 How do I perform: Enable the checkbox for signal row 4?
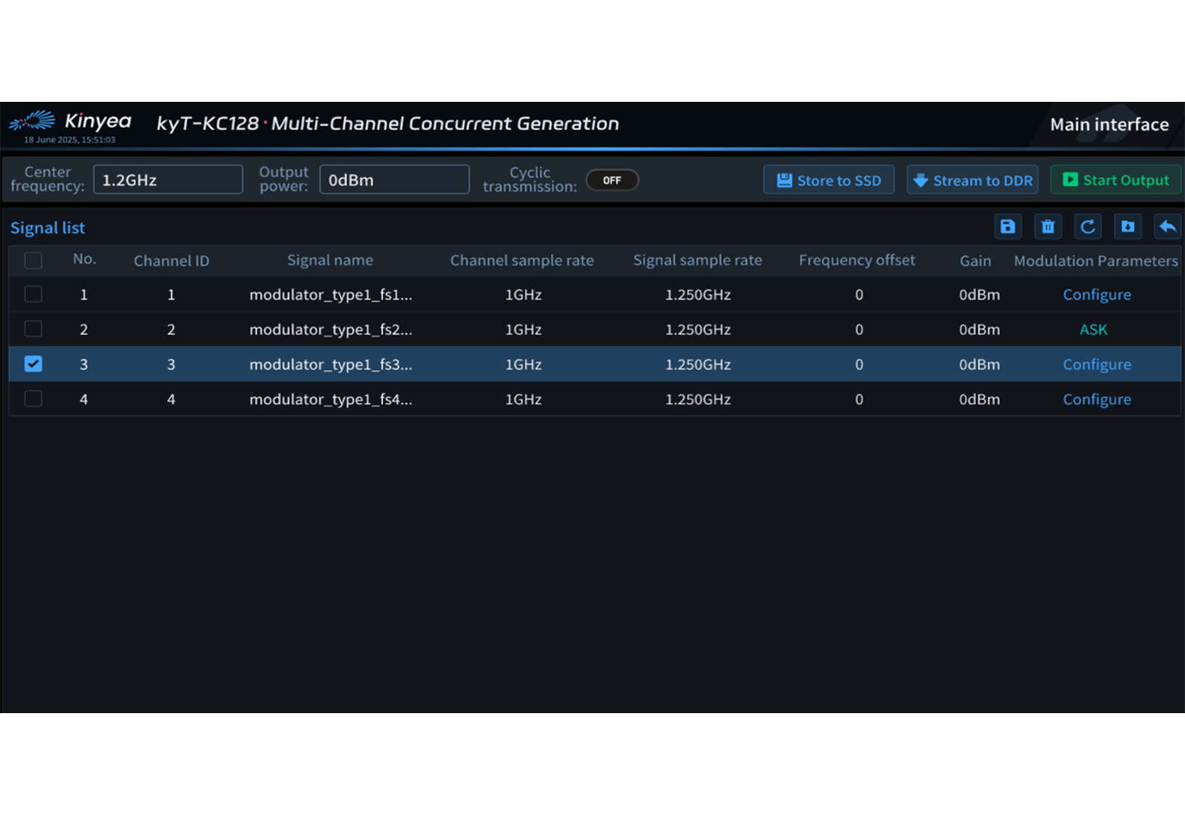tap(33, 398)
